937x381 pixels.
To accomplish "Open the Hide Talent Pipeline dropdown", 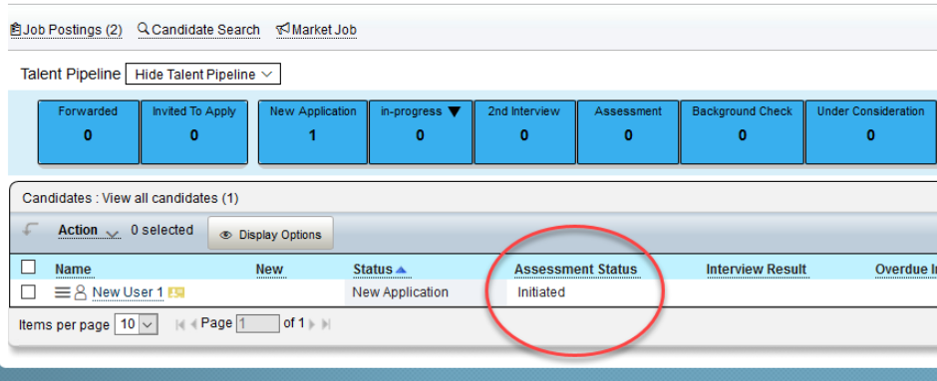I will [203, 75].
